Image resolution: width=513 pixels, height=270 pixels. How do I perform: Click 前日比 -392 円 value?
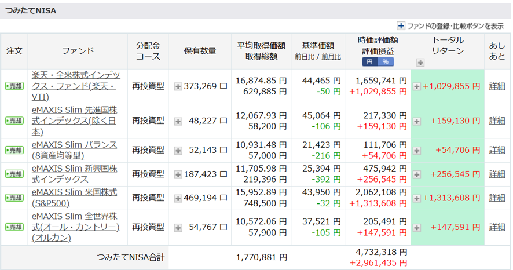point(326,180)
